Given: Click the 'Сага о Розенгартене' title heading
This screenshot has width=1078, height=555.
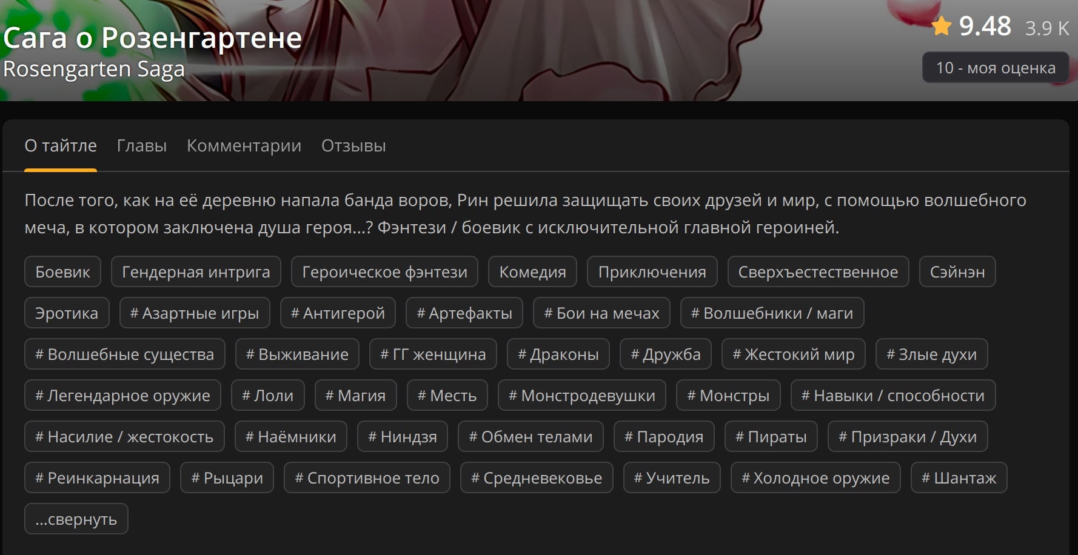Looking at the screenshot, I should 153,38.
